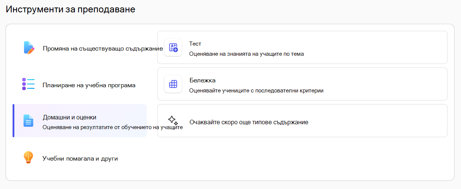Click the lightbulb icon for Учебни помагала и други
Screen dimensions: 461x189
pos(29,157)
